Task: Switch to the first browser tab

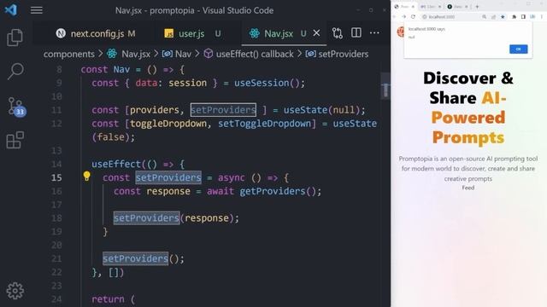Action: 404,7
